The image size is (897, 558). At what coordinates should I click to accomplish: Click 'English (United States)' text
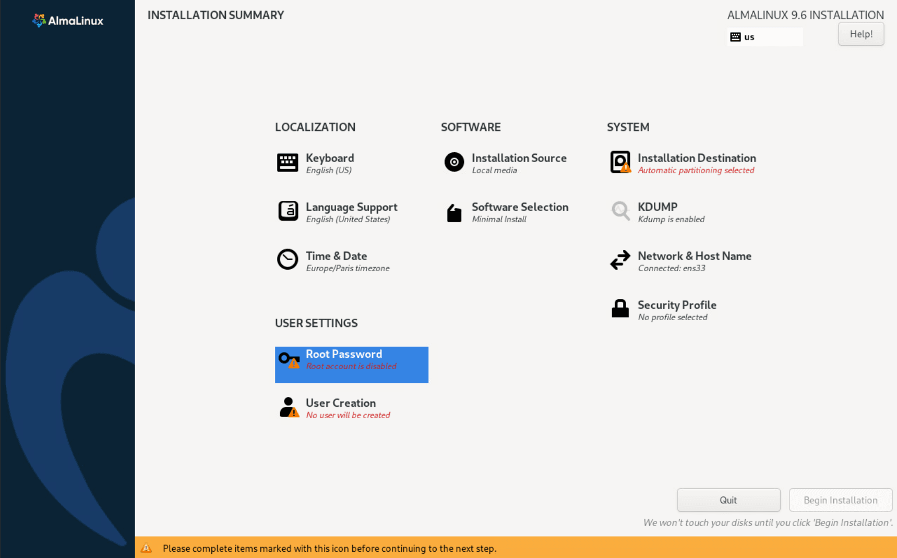coord(348,220)
